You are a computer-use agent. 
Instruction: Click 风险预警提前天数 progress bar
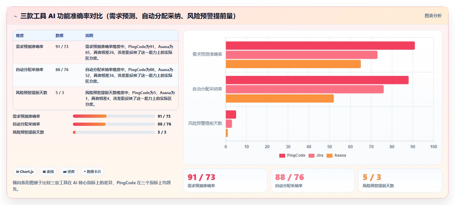(114, 132)
